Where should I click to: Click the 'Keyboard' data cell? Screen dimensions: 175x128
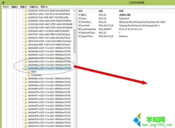(124, 18)
